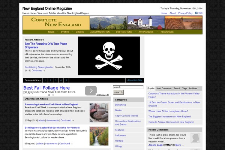Image resolution: width=225 pixels, height=150 pixels.
Task: Open Joanne Logie's commenter link
Action: coord(156,145)
